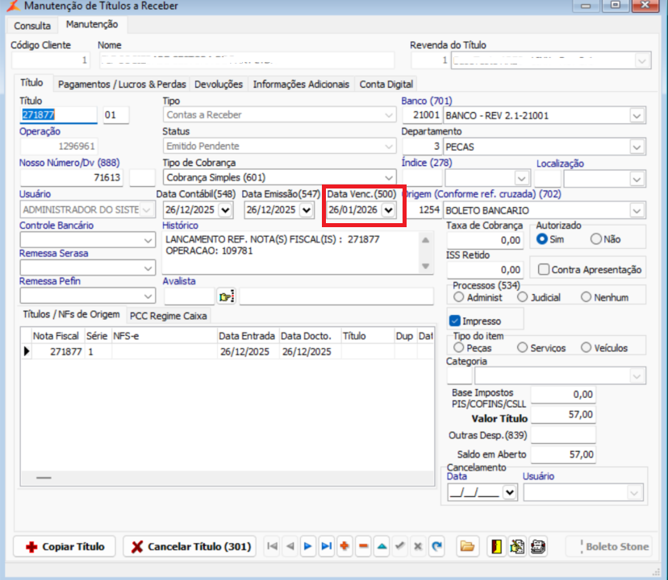This screenshot has width=668, height=580.
Task: Select the Judicial process radio
Action: click(523, 297)
